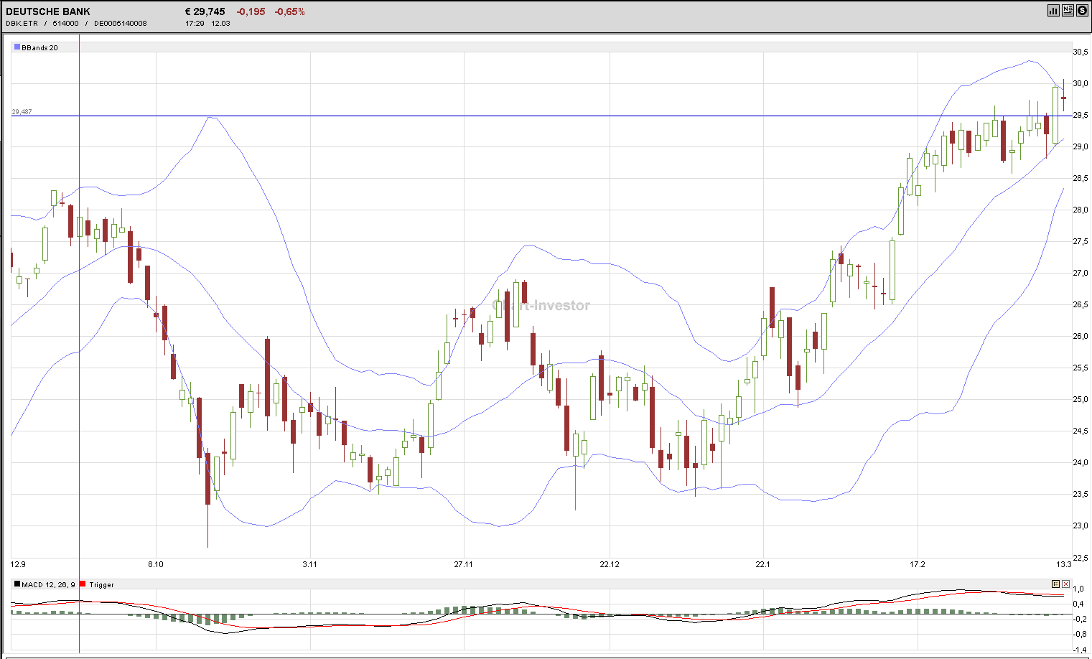Select the 27.11 date axis label
1092x659 pixels.
click(463, 564)
